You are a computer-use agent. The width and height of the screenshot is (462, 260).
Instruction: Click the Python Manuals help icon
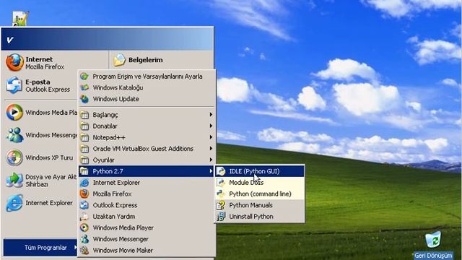tap(221, 205)
